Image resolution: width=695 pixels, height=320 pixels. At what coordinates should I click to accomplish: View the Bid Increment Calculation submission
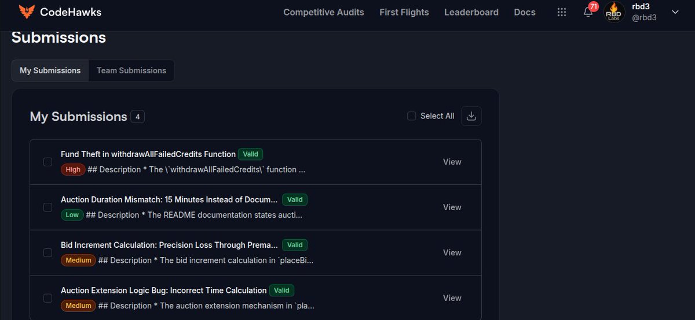click(x=452, y=252)
